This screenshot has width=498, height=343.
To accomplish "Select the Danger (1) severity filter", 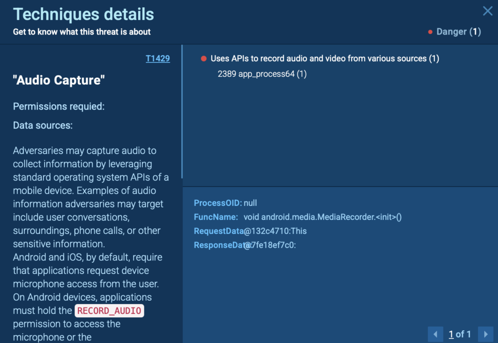I will coord(458,32).
